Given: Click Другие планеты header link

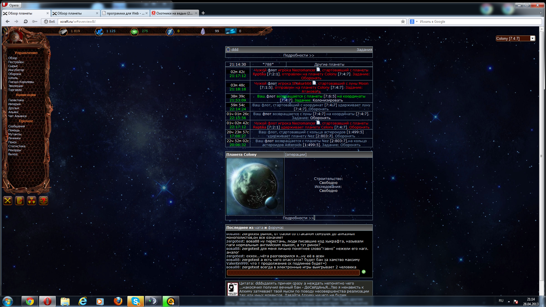Looking at the screenshot, I should [329, 65].
